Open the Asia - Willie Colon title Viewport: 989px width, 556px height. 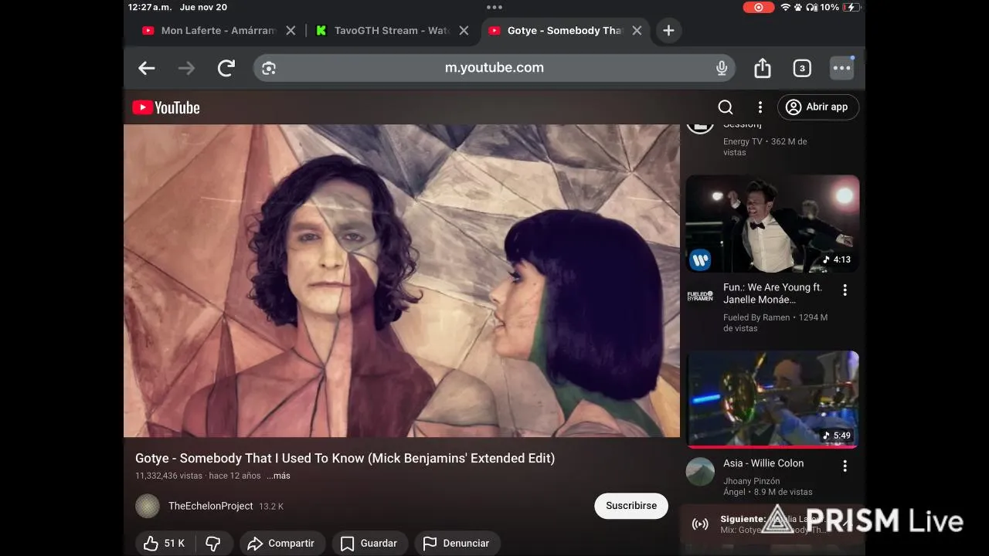click(x=763, y=463)
